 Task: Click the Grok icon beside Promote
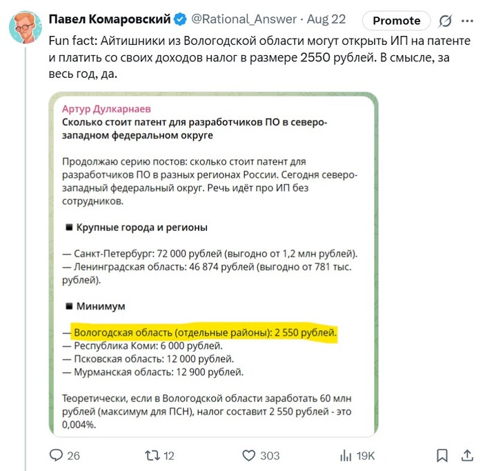446,21
